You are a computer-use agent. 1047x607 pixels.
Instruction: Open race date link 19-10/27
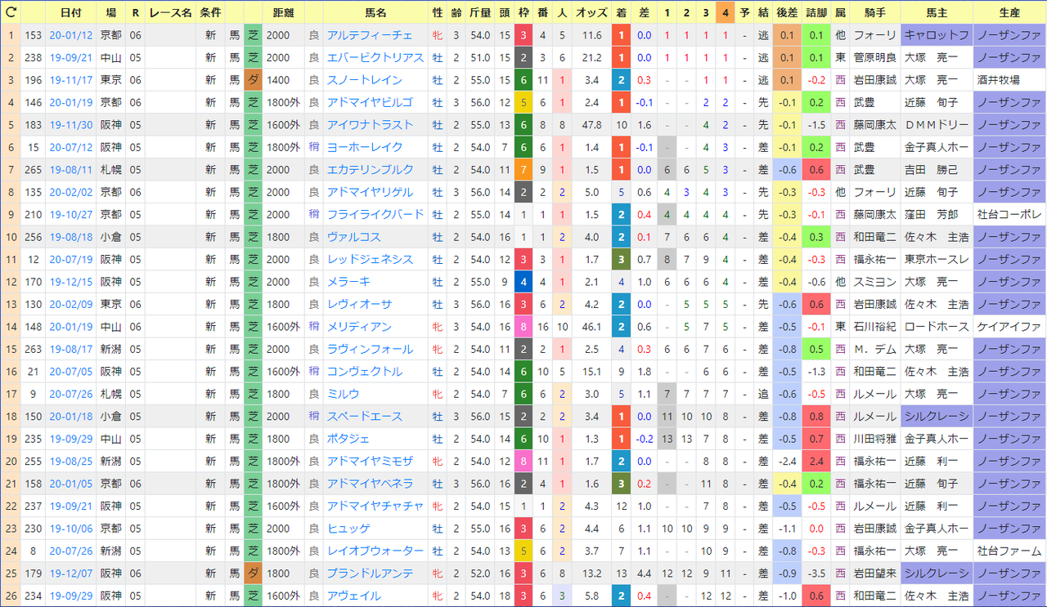pyautogui.click(x=70, y=214)
